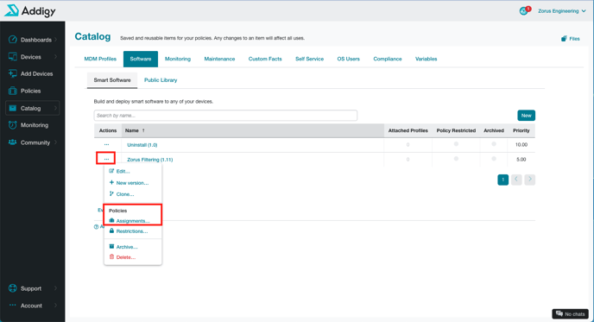This screenshot has height=322, width=594.
Task: Go to previous page arrow
Action: (516, 180)
